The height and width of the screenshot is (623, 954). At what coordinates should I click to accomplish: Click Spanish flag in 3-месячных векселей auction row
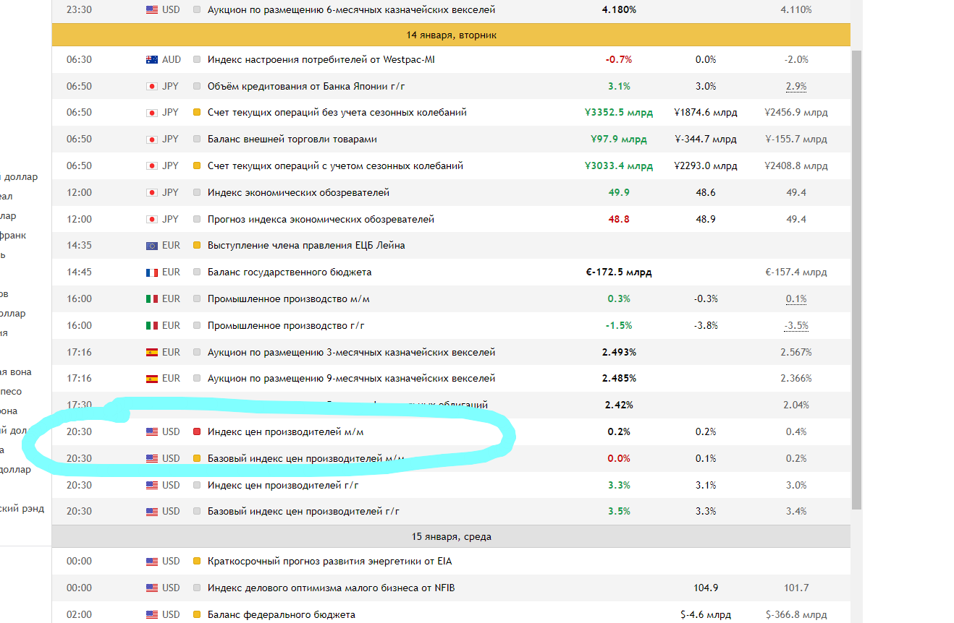click(x=151, y=353)
